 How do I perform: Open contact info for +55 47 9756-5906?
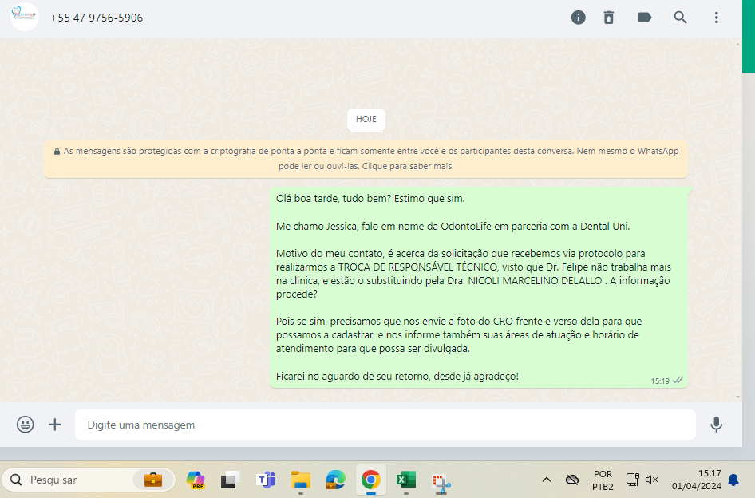pos(97,18)
